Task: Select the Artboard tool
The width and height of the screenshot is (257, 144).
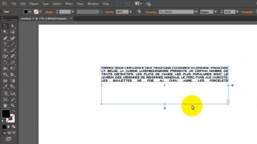Action: 5,100
